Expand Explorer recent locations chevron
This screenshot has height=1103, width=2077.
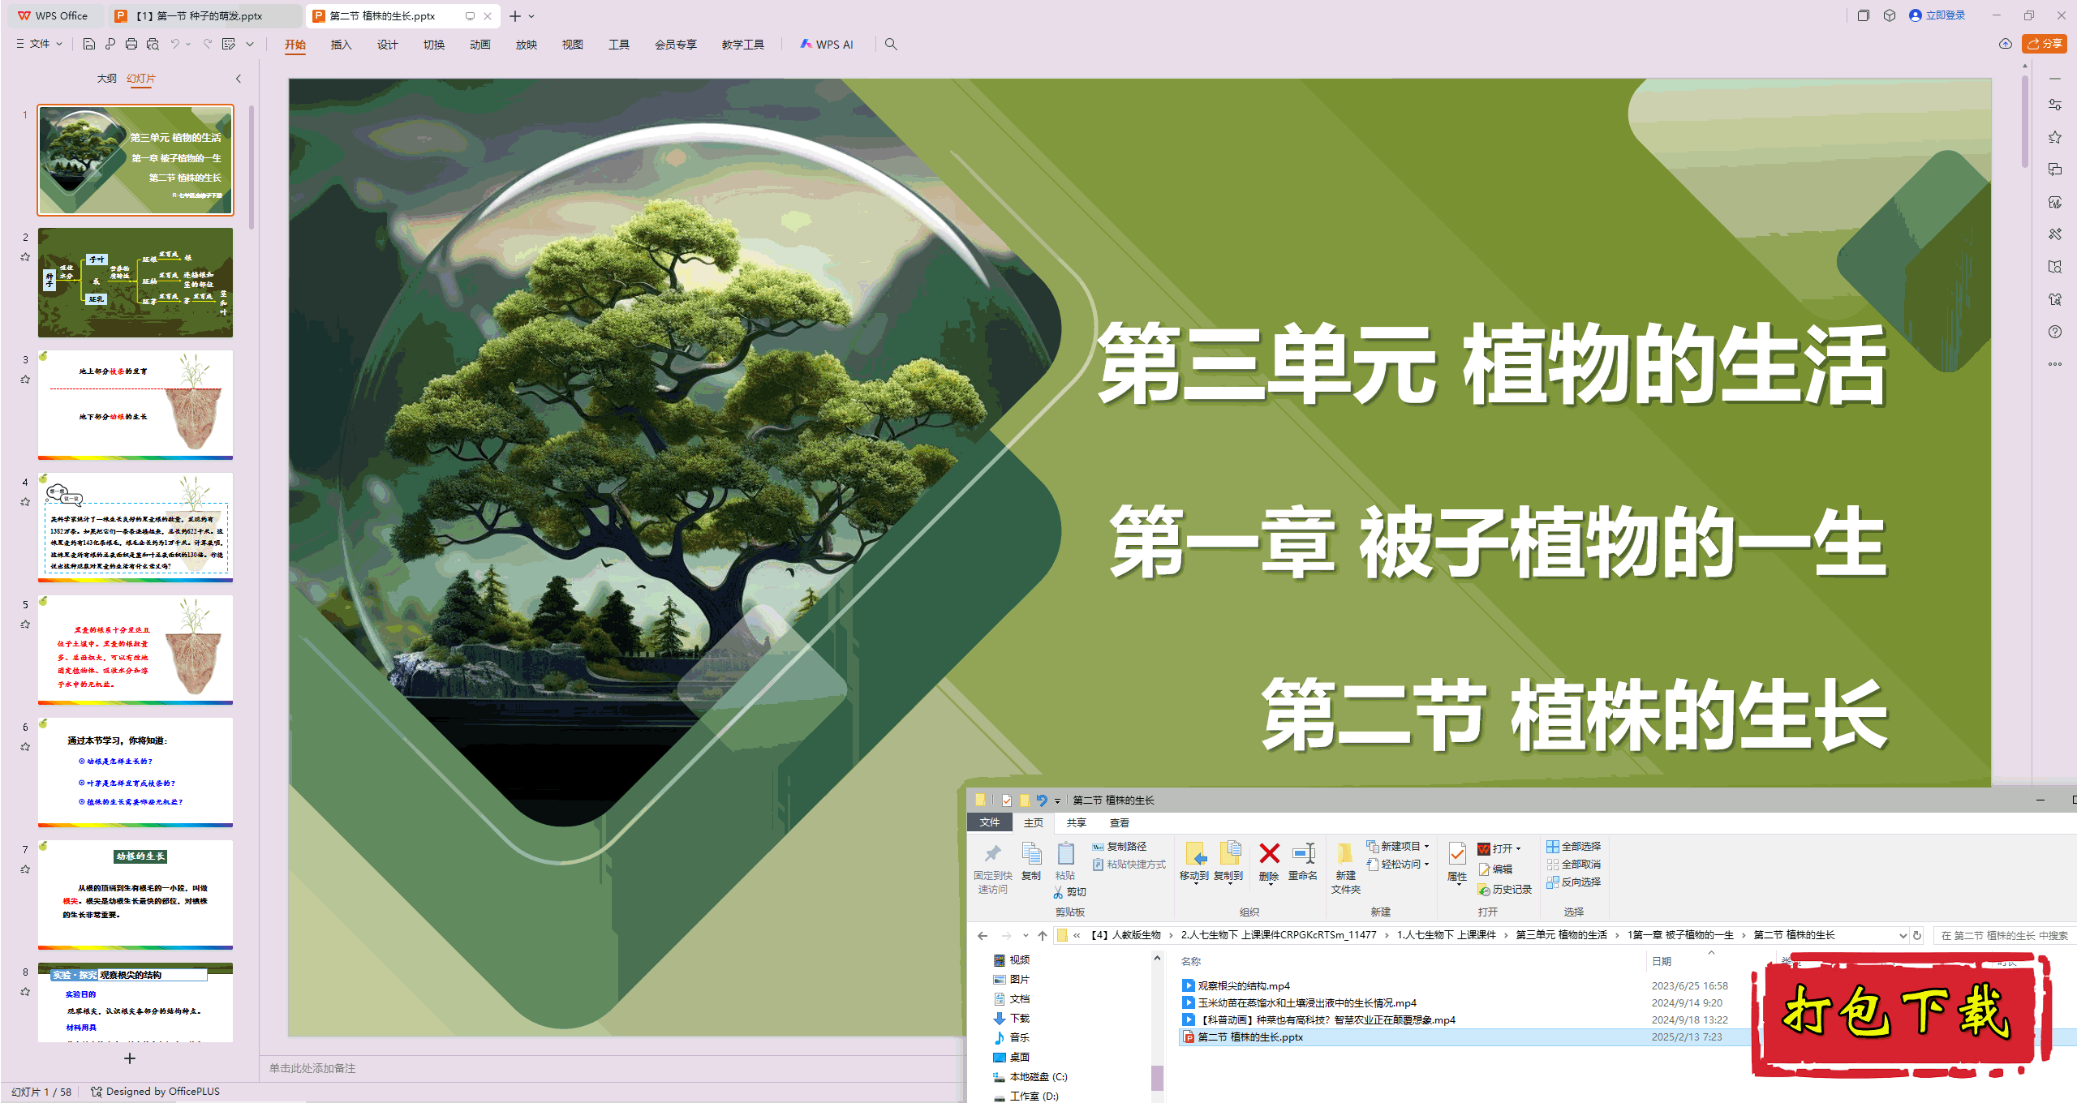1026,935
